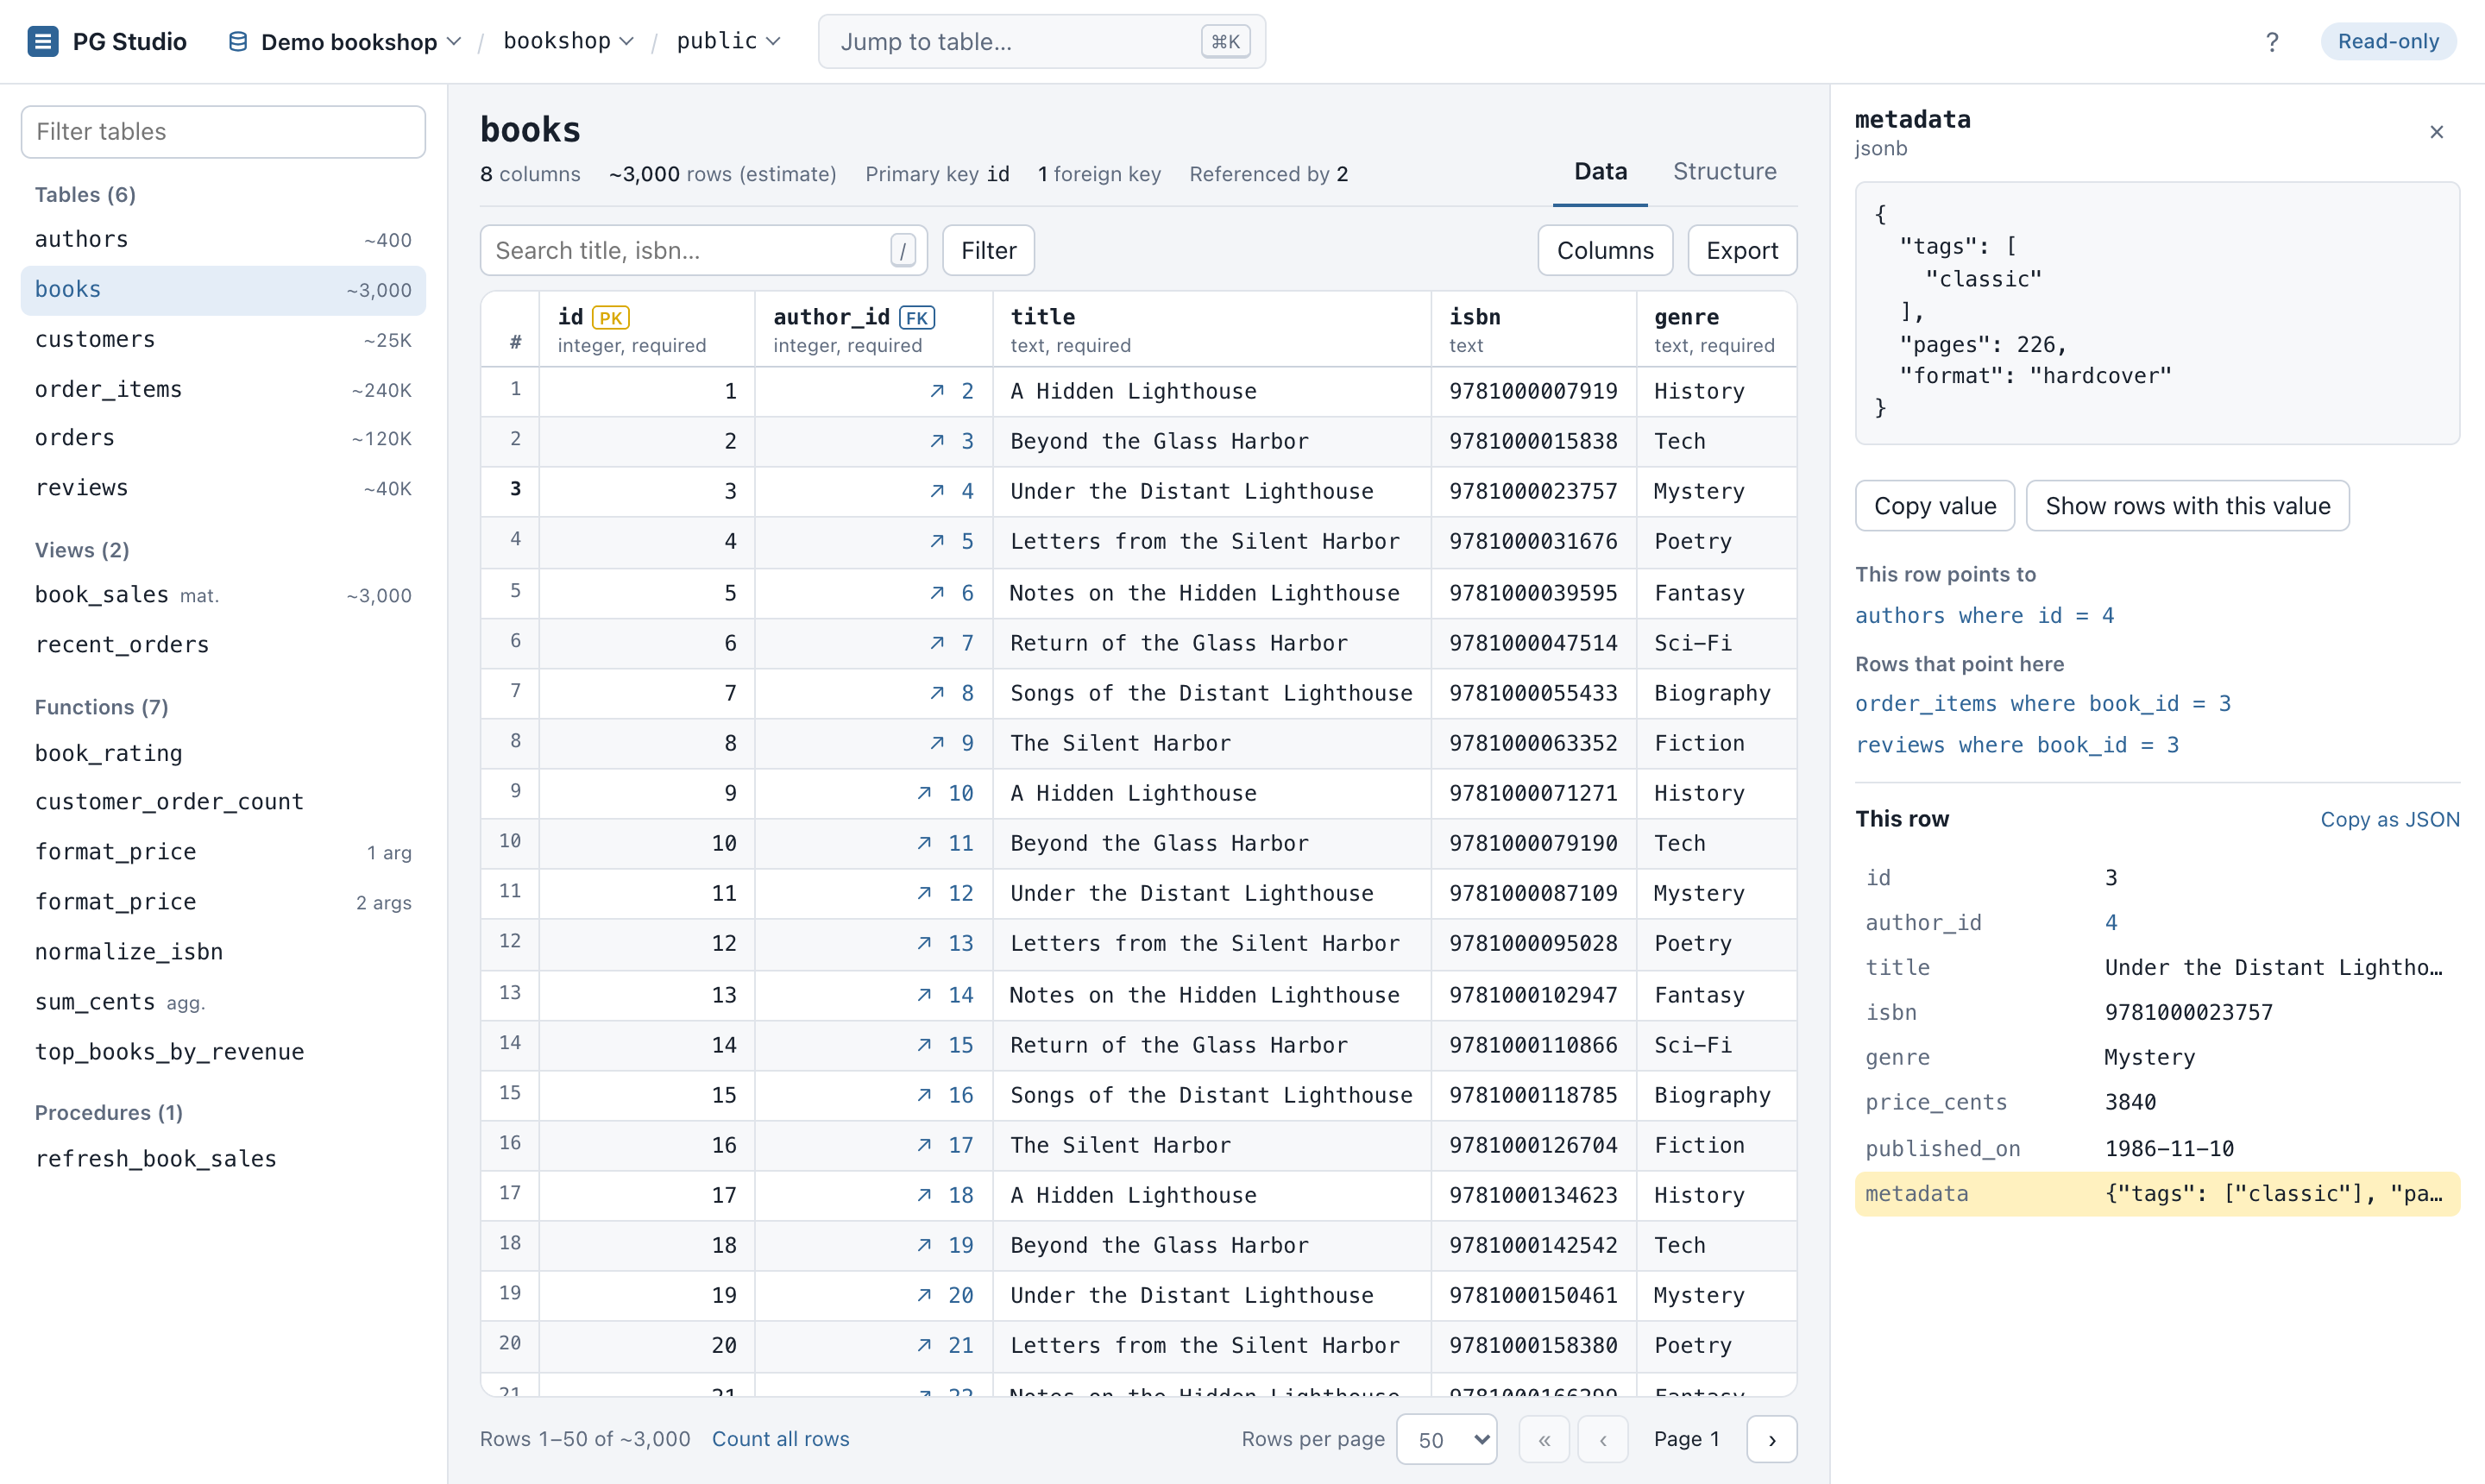Open order_items where book_id = 3 link
Image resolution: width=2485 pixels, height=1484 pixels.
point(2043,703)
